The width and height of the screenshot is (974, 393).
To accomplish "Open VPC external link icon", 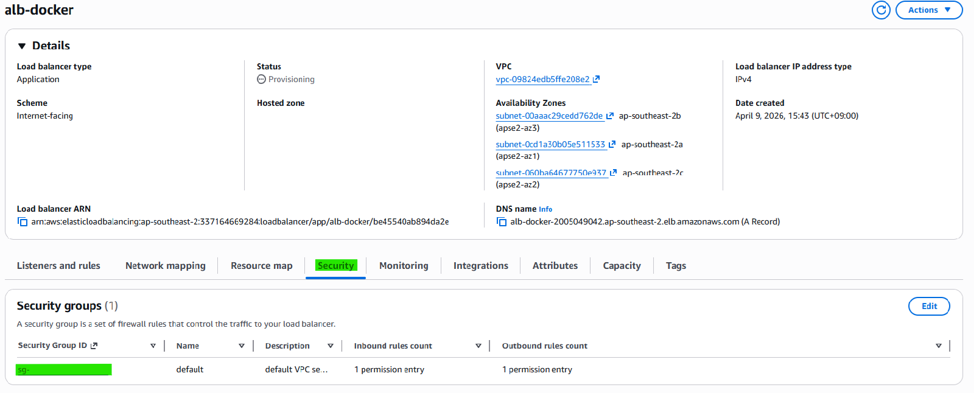I will 597,79.
